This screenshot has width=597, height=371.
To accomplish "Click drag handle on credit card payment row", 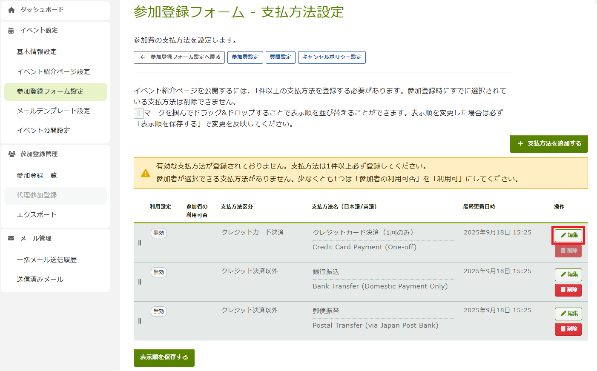I will tap(140, 243).
